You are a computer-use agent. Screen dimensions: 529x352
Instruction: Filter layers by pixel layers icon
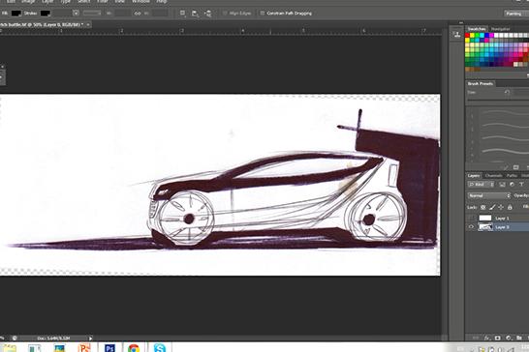(502, 185)
